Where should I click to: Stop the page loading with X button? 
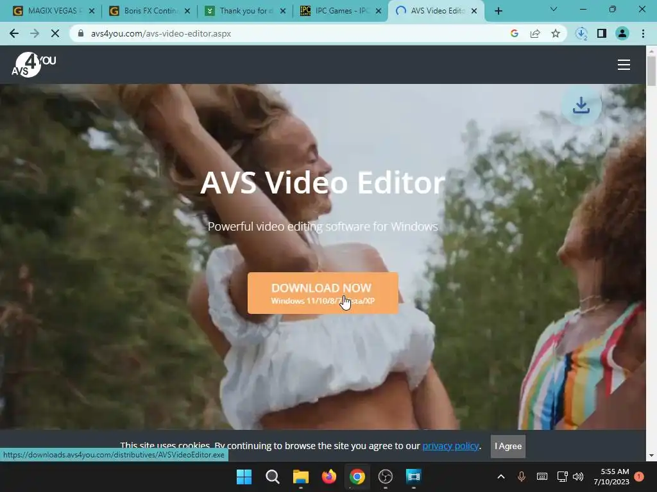pos(55,33)
